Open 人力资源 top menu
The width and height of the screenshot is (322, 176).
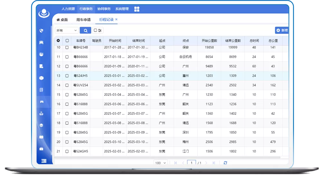[68, 9]
